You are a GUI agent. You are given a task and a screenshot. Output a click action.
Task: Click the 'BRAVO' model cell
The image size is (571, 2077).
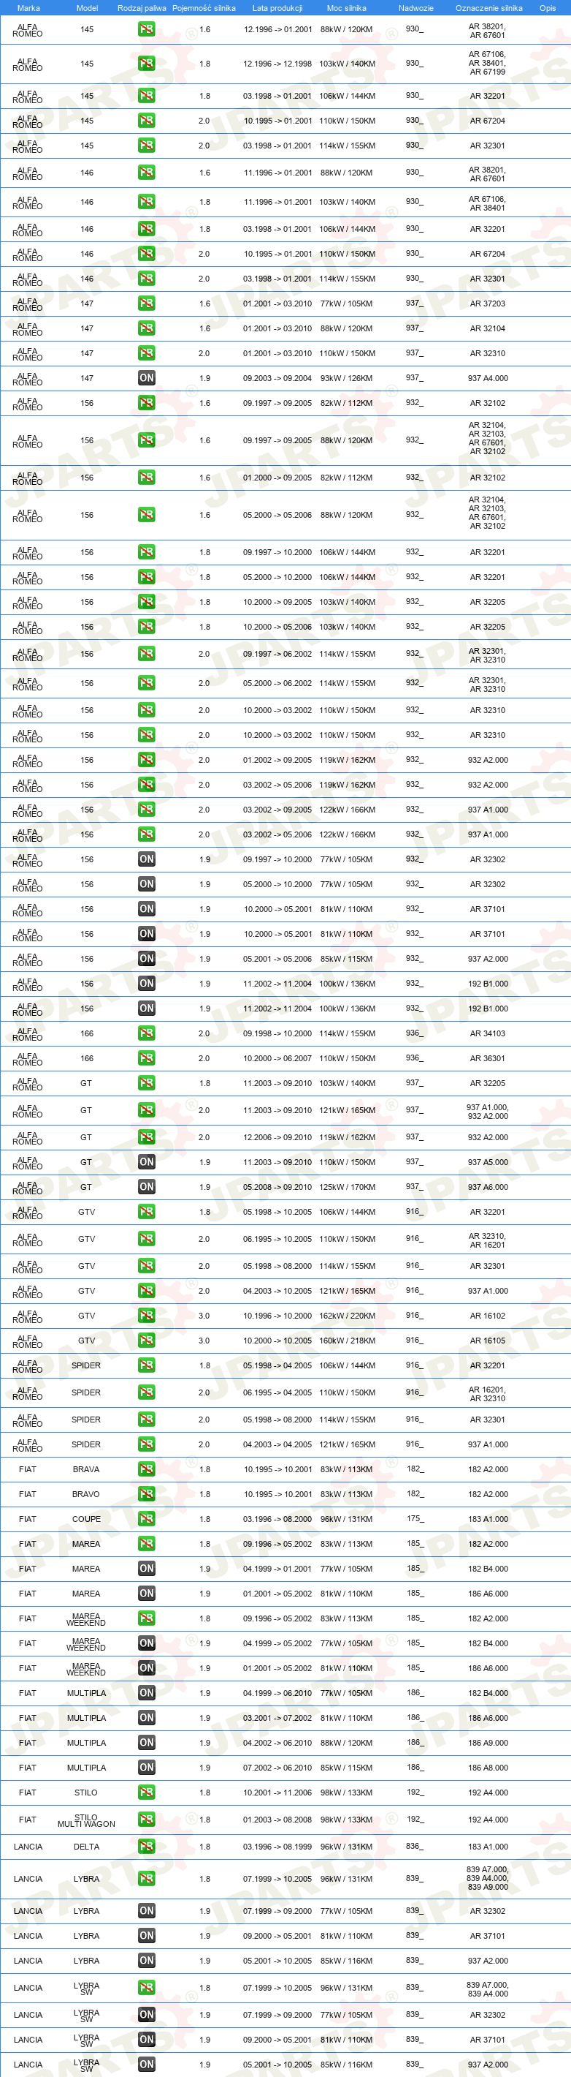[86, 1494]
